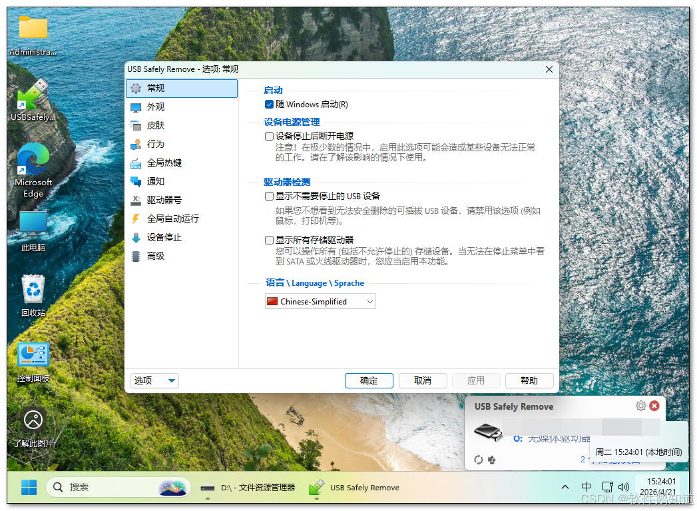Switch to the 皮肤 settings page
This screenshot has width=697, height=511.
point(182,125)
